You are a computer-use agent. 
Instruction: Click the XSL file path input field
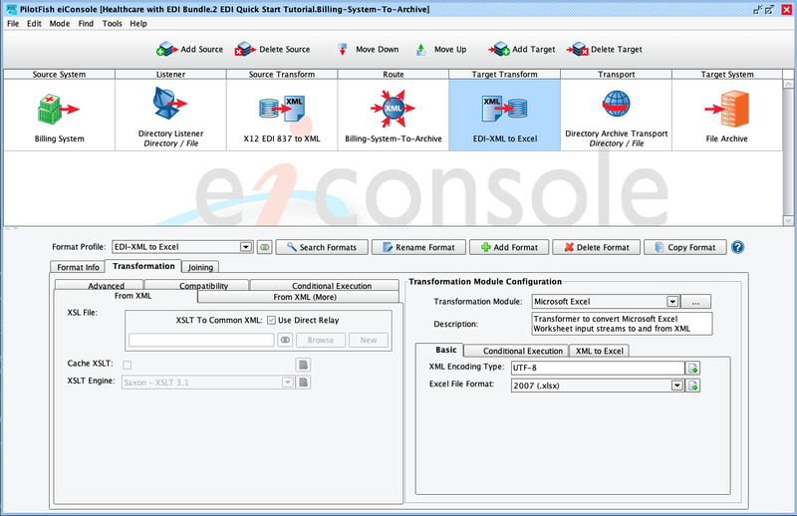pyautogui.click(x=201, y=340)
